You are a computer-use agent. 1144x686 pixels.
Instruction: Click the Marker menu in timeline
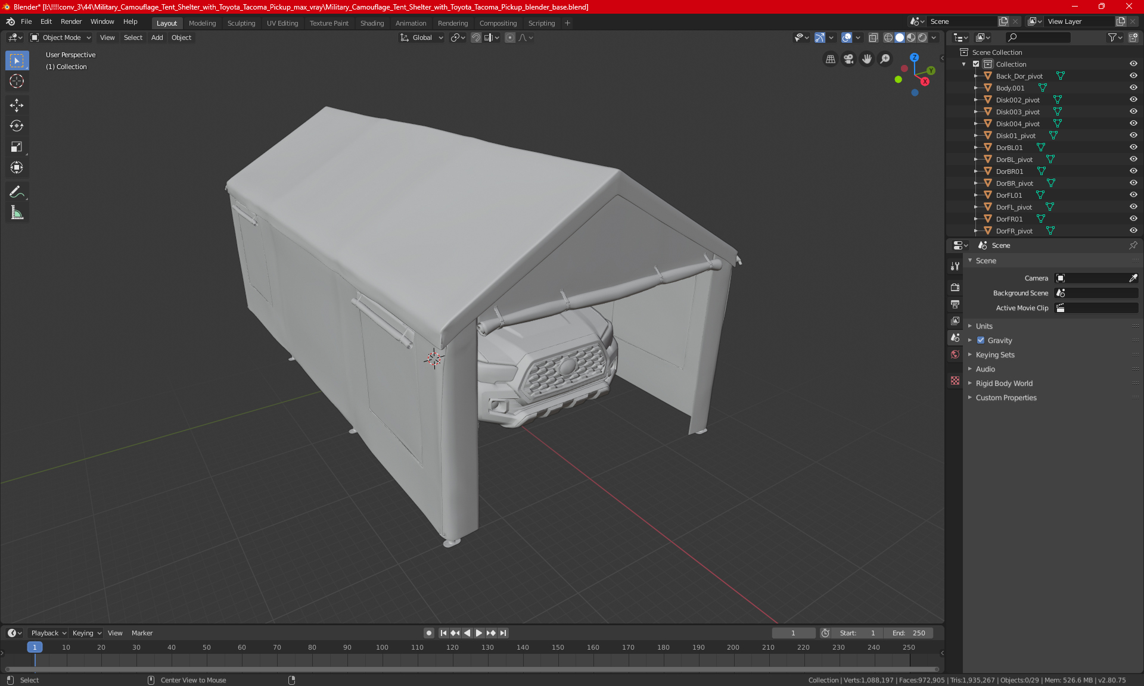142,633
